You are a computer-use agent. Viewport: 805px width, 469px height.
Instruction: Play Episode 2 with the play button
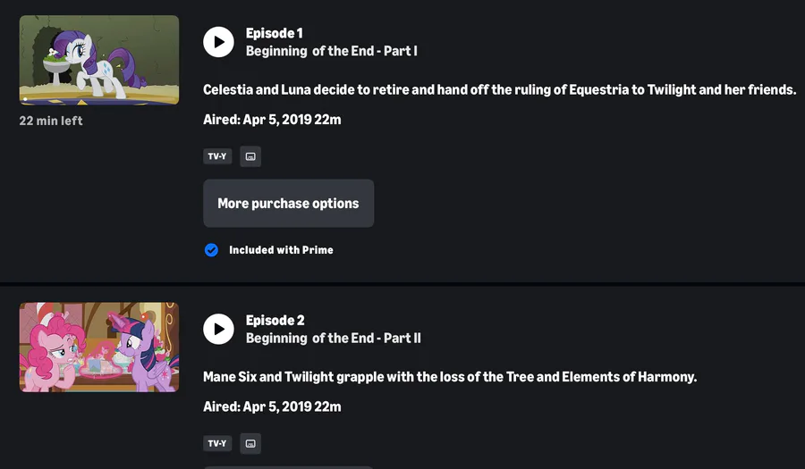click(x=218, y=329)
